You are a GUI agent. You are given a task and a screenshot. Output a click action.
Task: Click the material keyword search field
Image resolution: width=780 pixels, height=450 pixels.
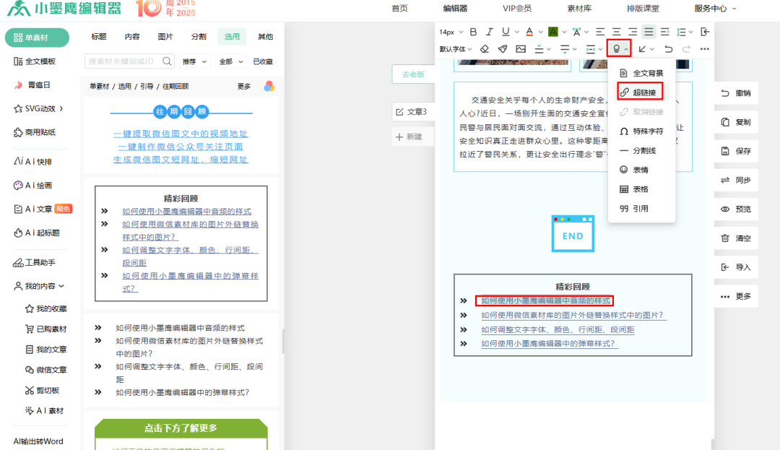point(123,61)
